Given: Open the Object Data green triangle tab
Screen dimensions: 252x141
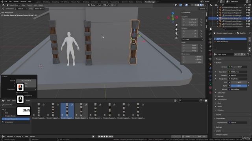Looking at the screenshot, I should click(x=210, y=83).
